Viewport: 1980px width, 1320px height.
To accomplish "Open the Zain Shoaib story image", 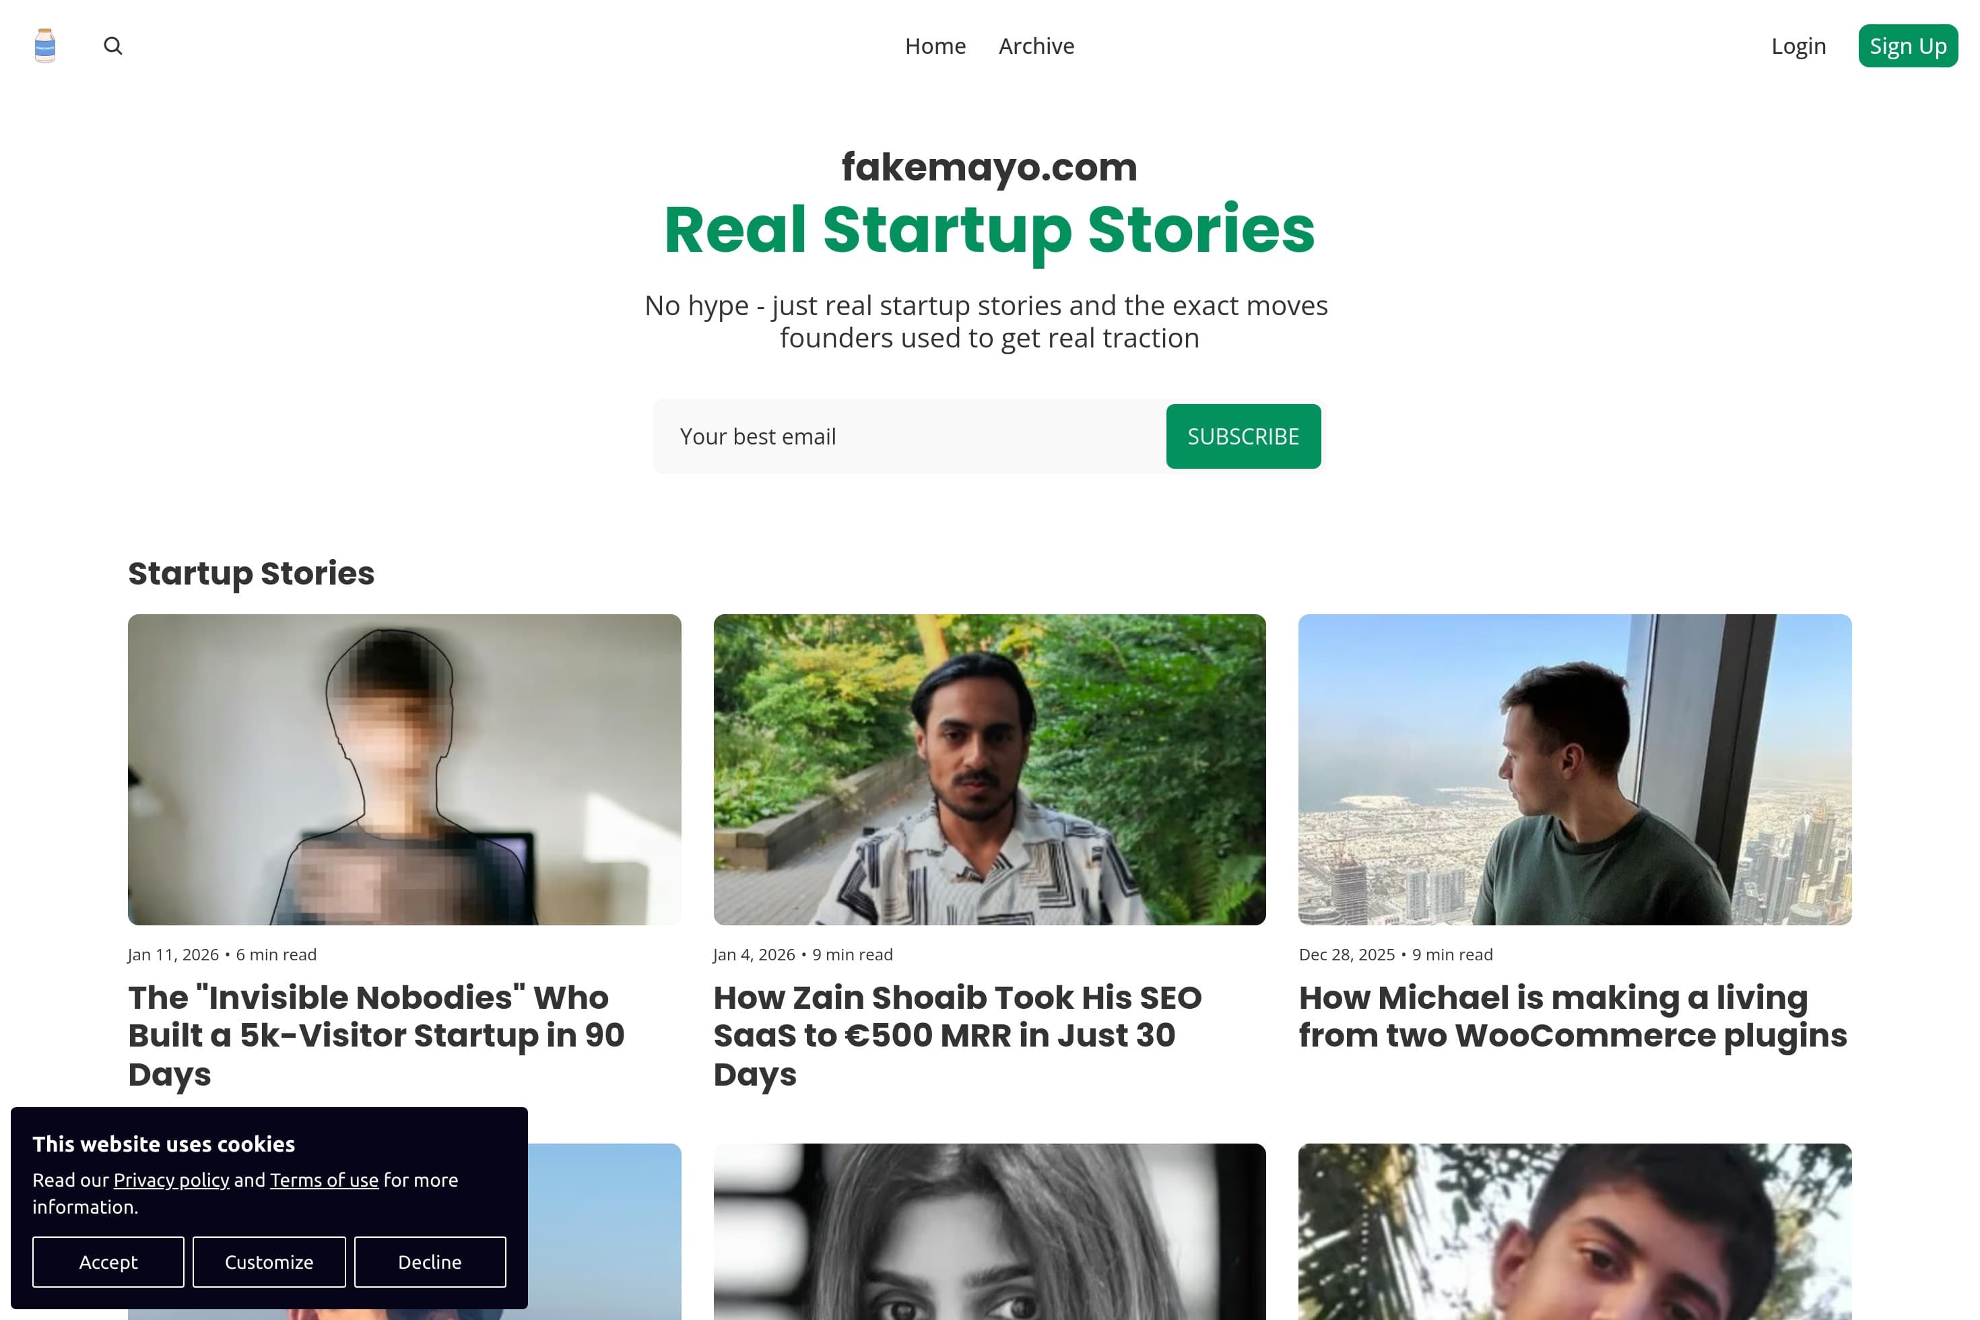I will point(989,769).
